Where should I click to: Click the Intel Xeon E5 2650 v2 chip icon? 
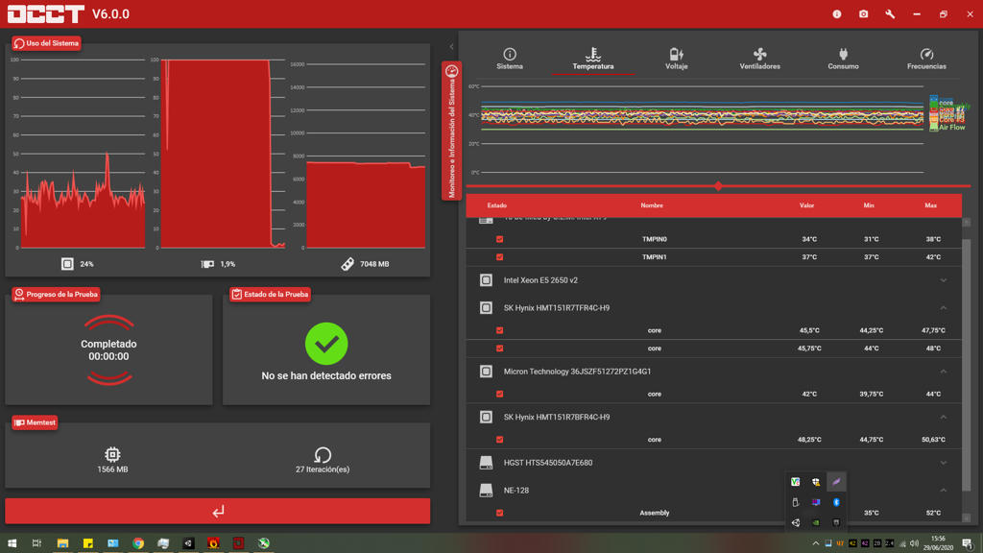click(486, 280)
